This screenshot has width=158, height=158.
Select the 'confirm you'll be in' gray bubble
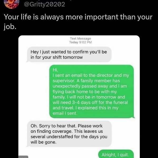pos(69,55)
